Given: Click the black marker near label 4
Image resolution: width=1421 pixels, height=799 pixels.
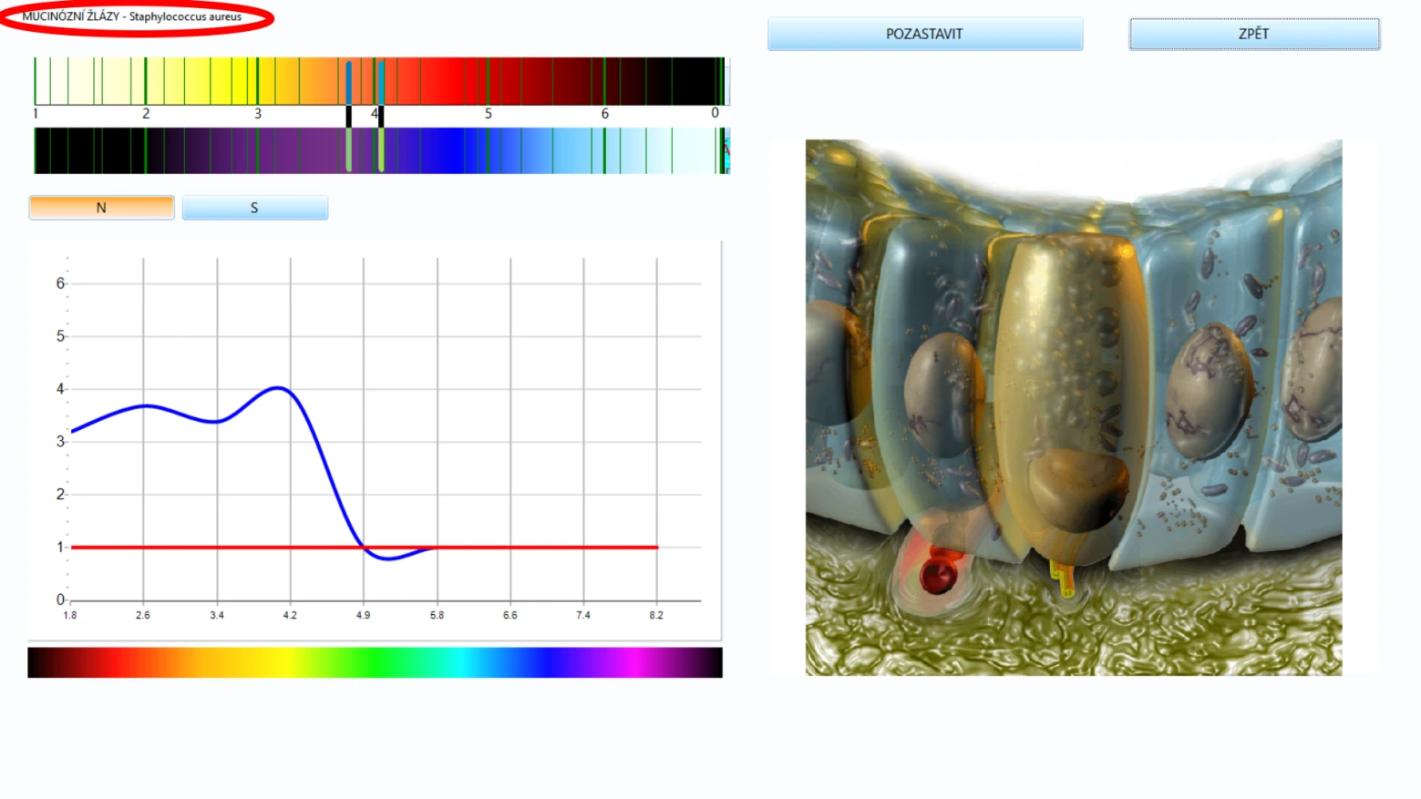Looking at the screenshot, I should coord(381,117).
